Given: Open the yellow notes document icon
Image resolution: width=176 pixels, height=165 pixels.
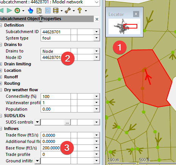Looking at the screenshot, I should [x=39, y=11].
